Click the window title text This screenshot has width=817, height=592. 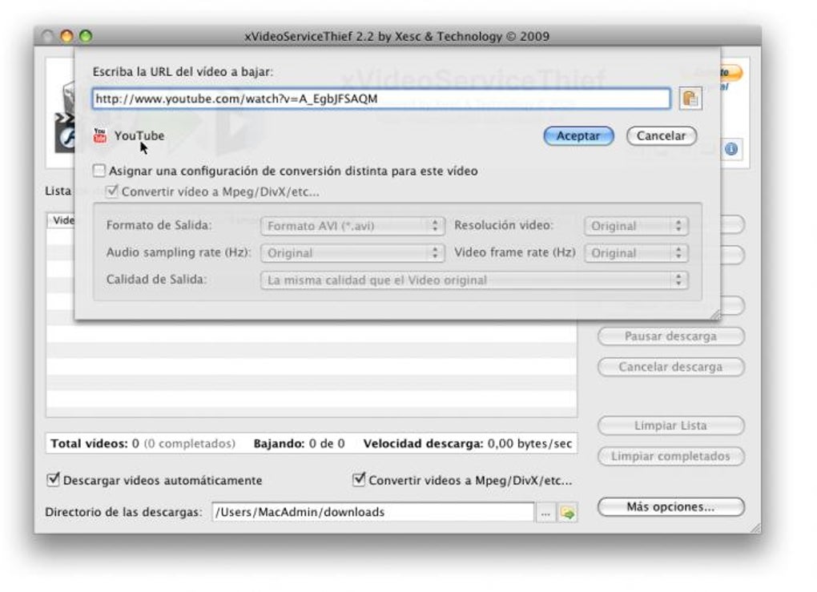click(397, 37)
